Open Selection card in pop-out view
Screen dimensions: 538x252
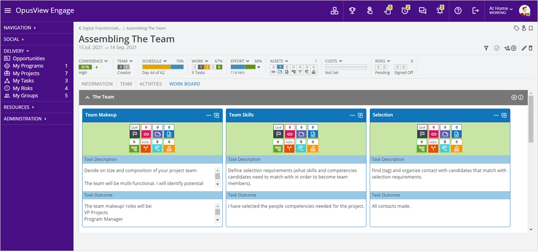(x=504, y=115)
